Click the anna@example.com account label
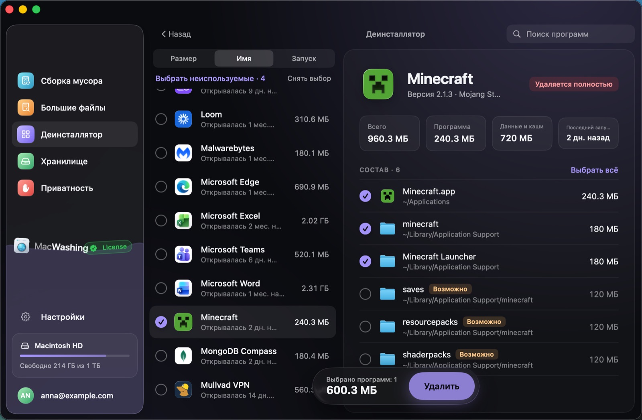This screenshot has width=642, height=420. [x=77, y=396]
